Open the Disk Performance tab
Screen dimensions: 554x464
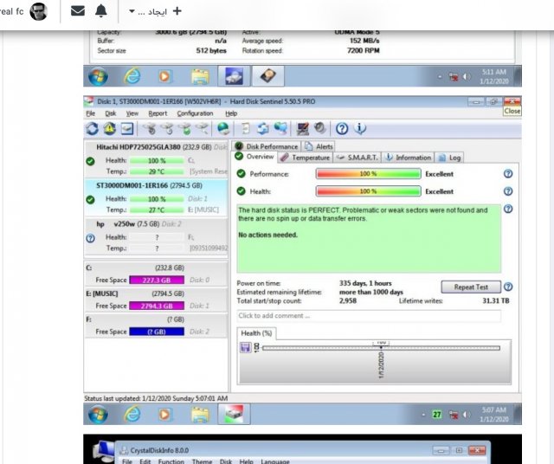(267, 146)
